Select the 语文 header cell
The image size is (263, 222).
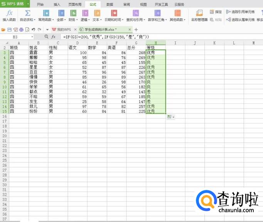[x=78, y=47]
